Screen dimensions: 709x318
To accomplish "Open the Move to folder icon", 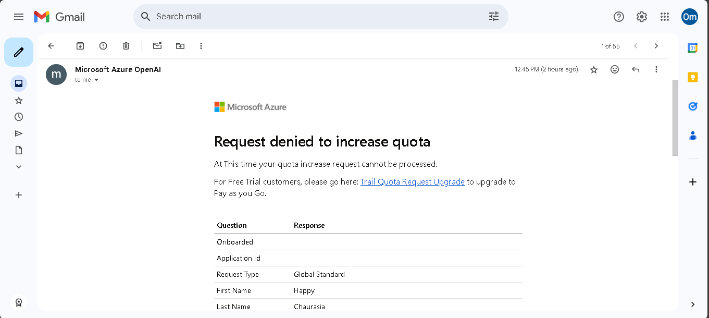I will [x=180, y=46].
